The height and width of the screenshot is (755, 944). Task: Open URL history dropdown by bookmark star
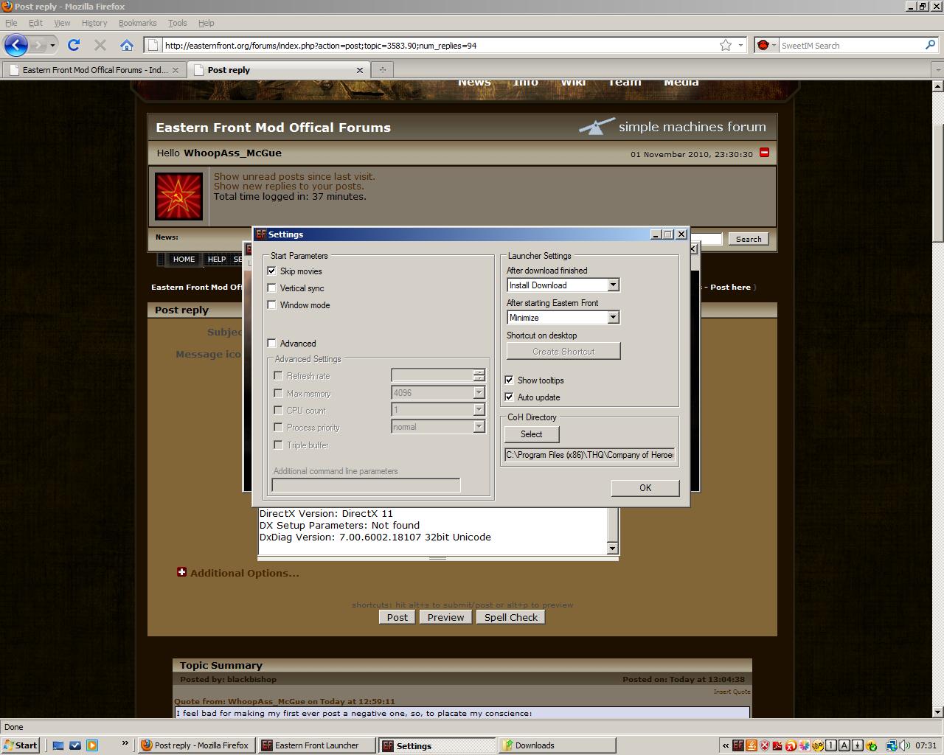point(740,45)
